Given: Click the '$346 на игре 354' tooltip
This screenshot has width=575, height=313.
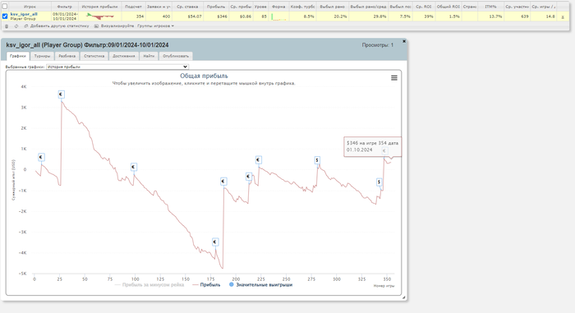Looking at the screenshot, I should (x=372, y=146).
